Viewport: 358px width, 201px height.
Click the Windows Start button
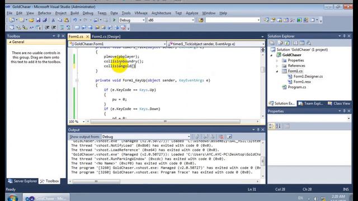click(x=12, y=198)
